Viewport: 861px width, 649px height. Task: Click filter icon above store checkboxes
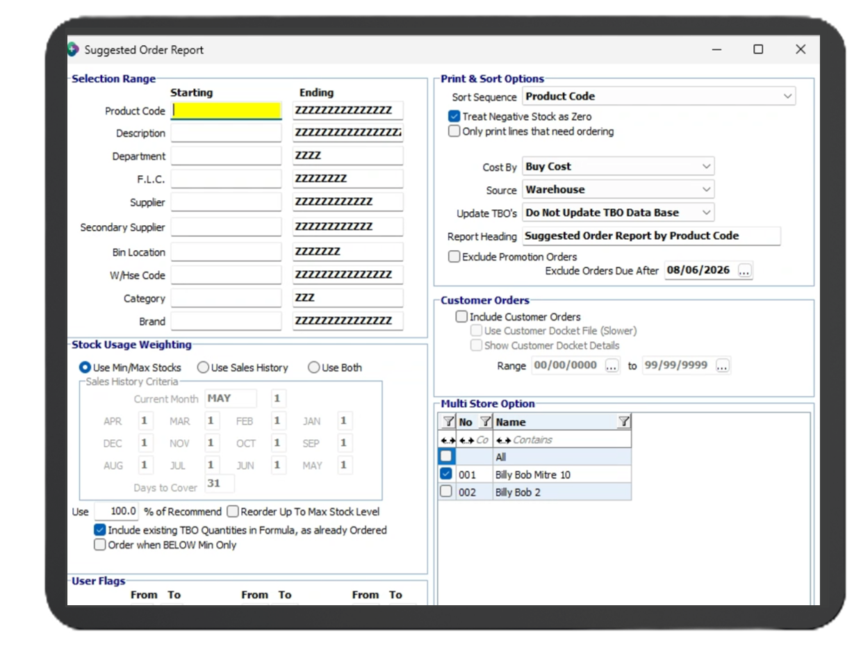[x=448, y=422]
